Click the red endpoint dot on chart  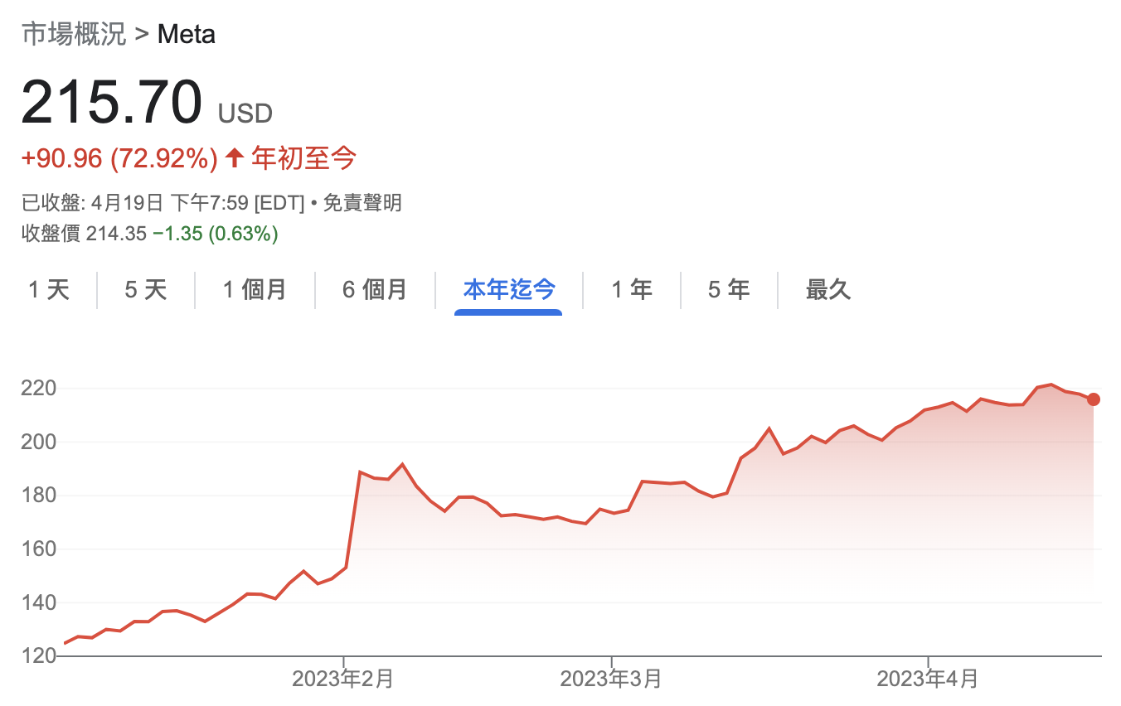pos(1094,399)
